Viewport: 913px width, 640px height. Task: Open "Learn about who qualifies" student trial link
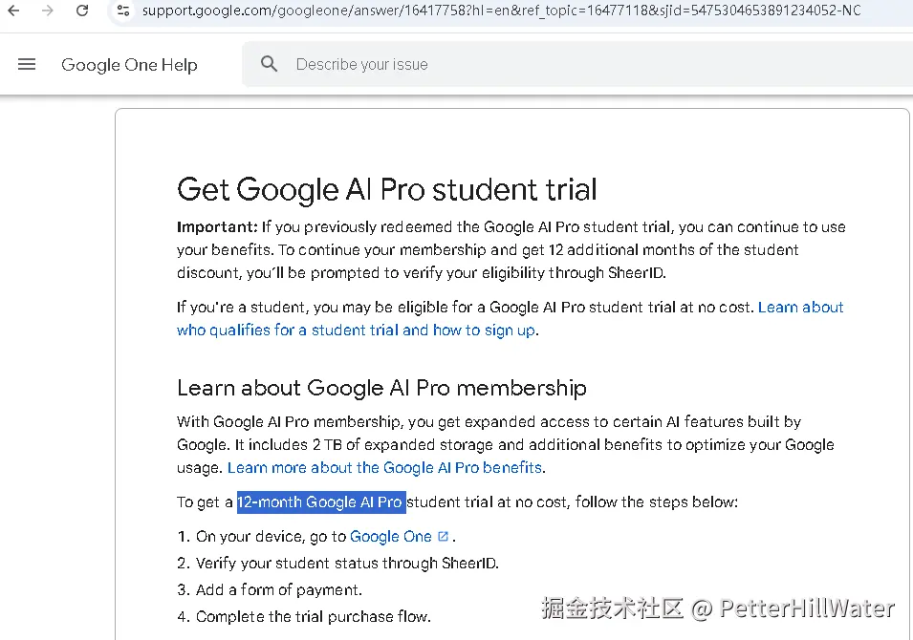pos(357,331)
